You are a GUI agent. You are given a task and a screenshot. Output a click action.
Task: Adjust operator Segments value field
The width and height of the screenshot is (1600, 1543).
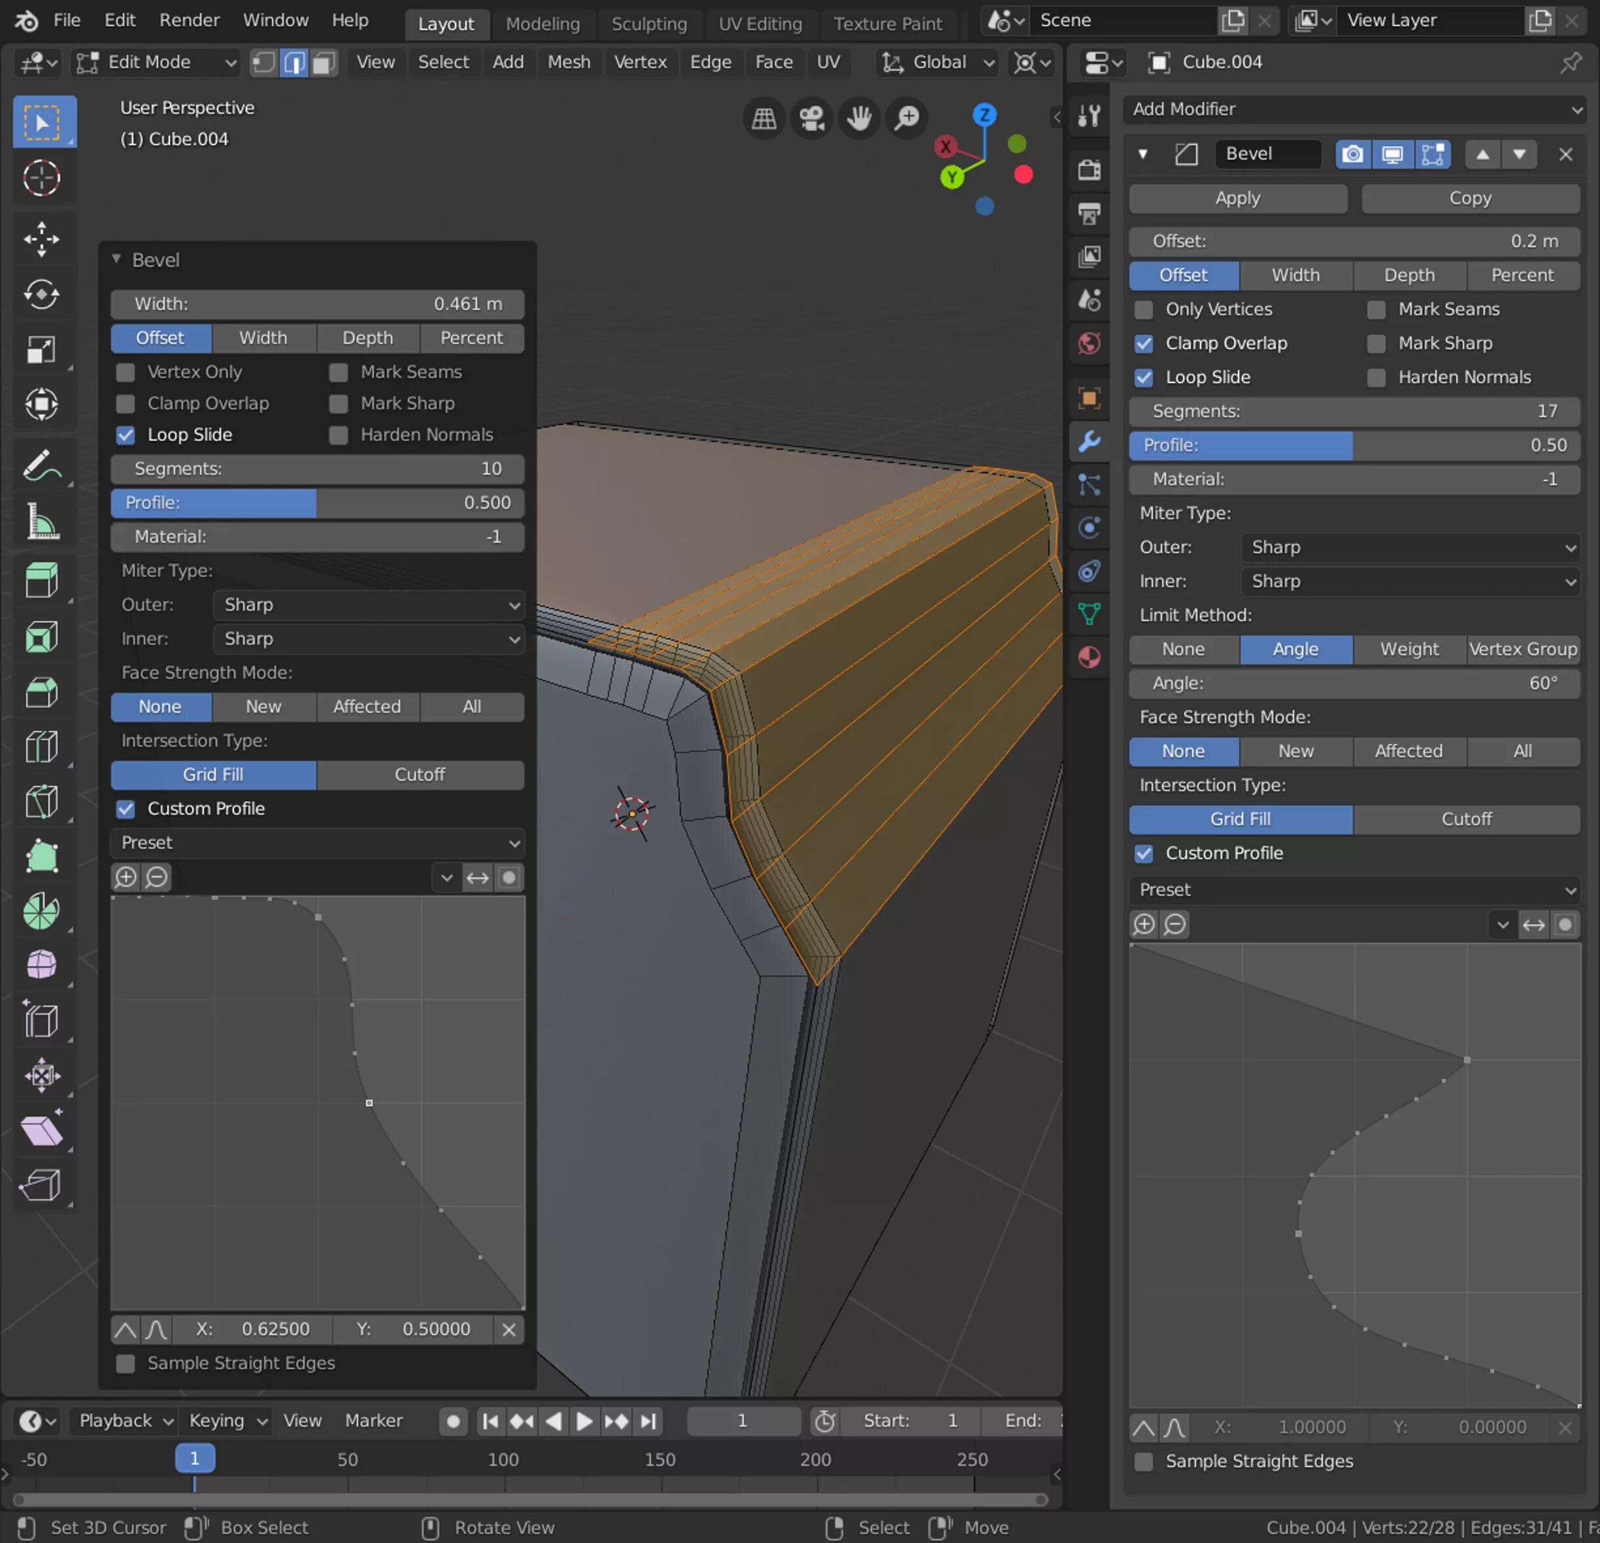coord(318,469)
